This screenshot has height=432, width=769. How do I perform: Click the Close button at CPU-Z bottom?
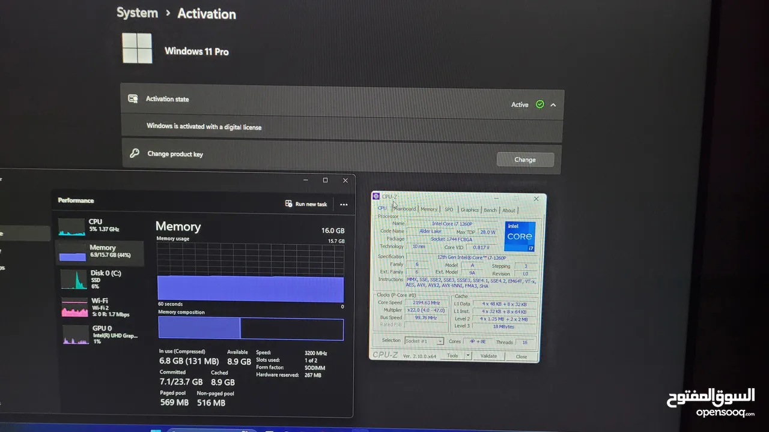tap(521, 356)
